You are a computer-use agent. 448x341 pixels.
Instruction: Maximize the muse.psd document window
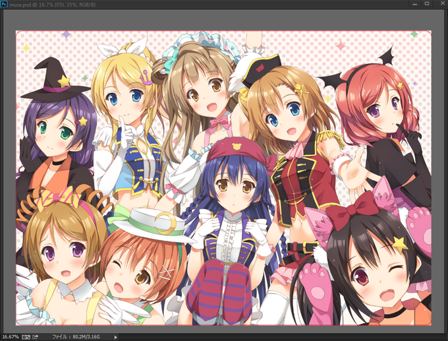click(427, 4)
